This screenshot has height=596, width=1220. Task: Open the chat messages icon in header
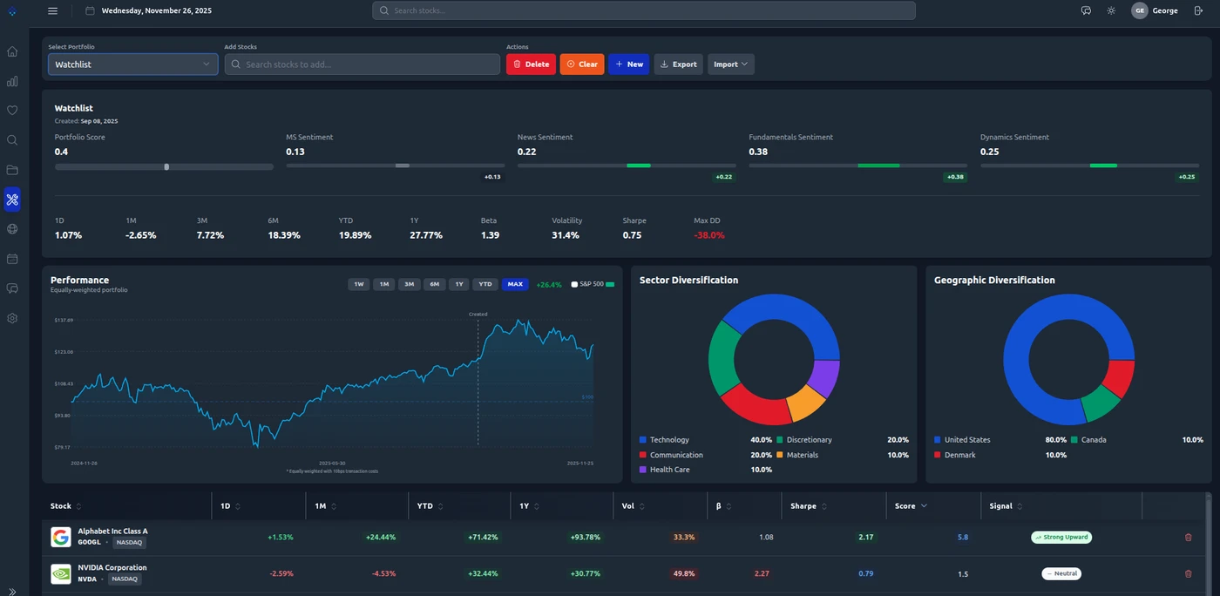(1086, 10)
